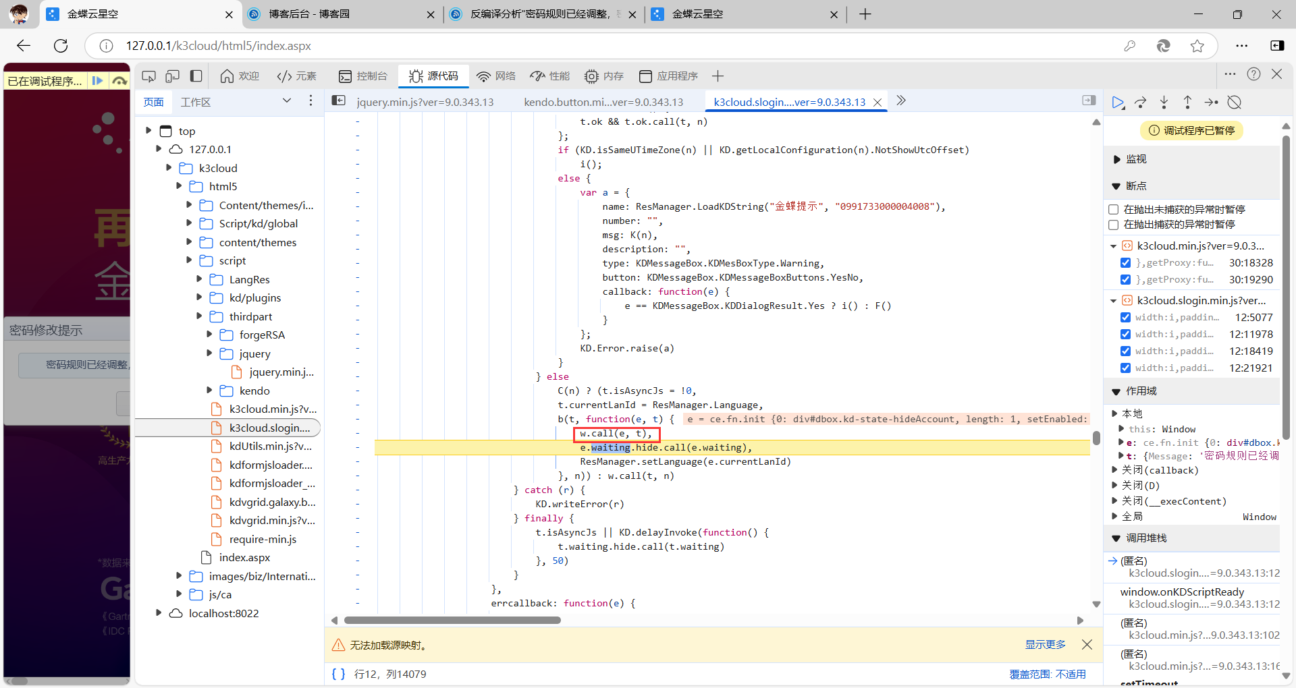Toggle the inspect element picker icon
1296x688 pixels.
pyautogui.click(x=148, y=76)
